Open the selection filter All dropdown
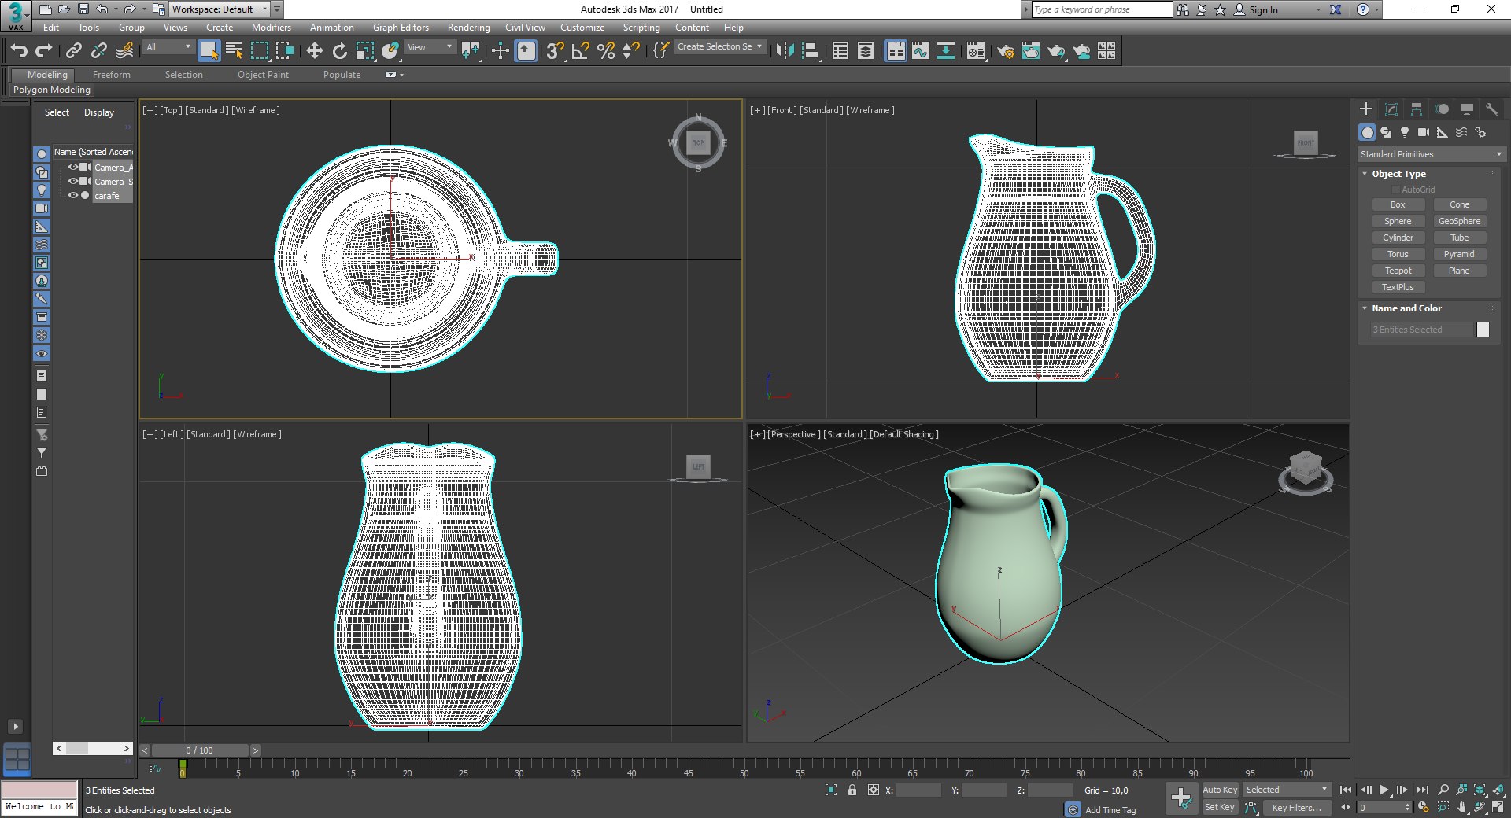The image size is (1511, 818). (168, 47)
